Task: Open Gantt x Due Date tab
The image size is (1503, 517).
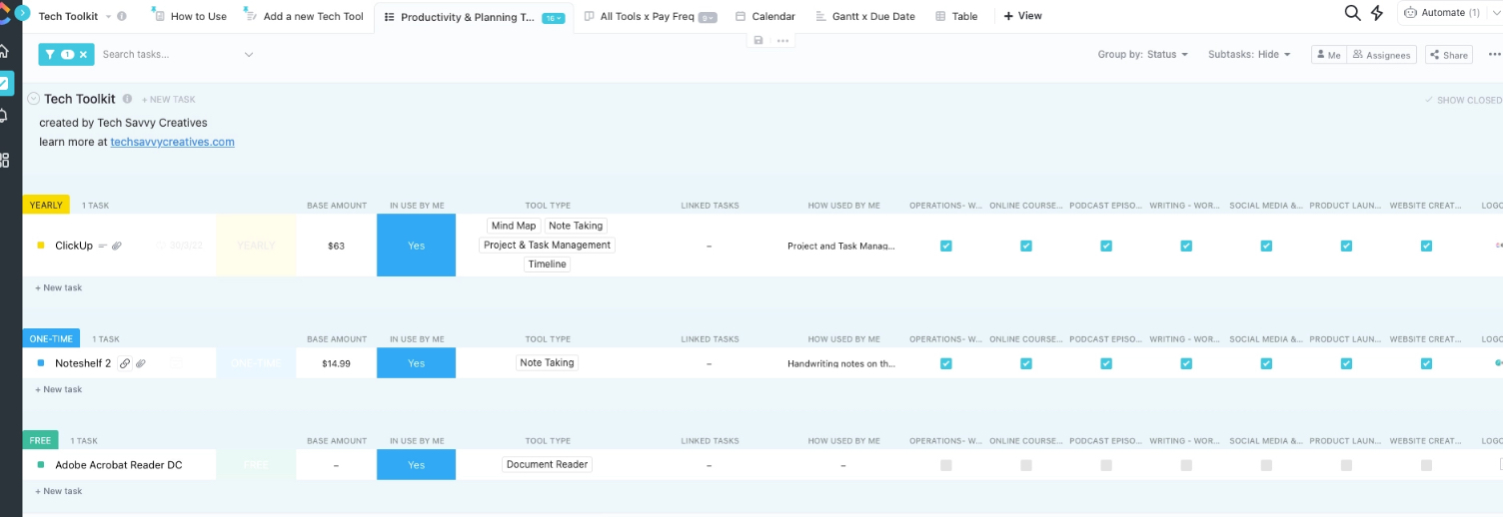Action: click(865, 17)
